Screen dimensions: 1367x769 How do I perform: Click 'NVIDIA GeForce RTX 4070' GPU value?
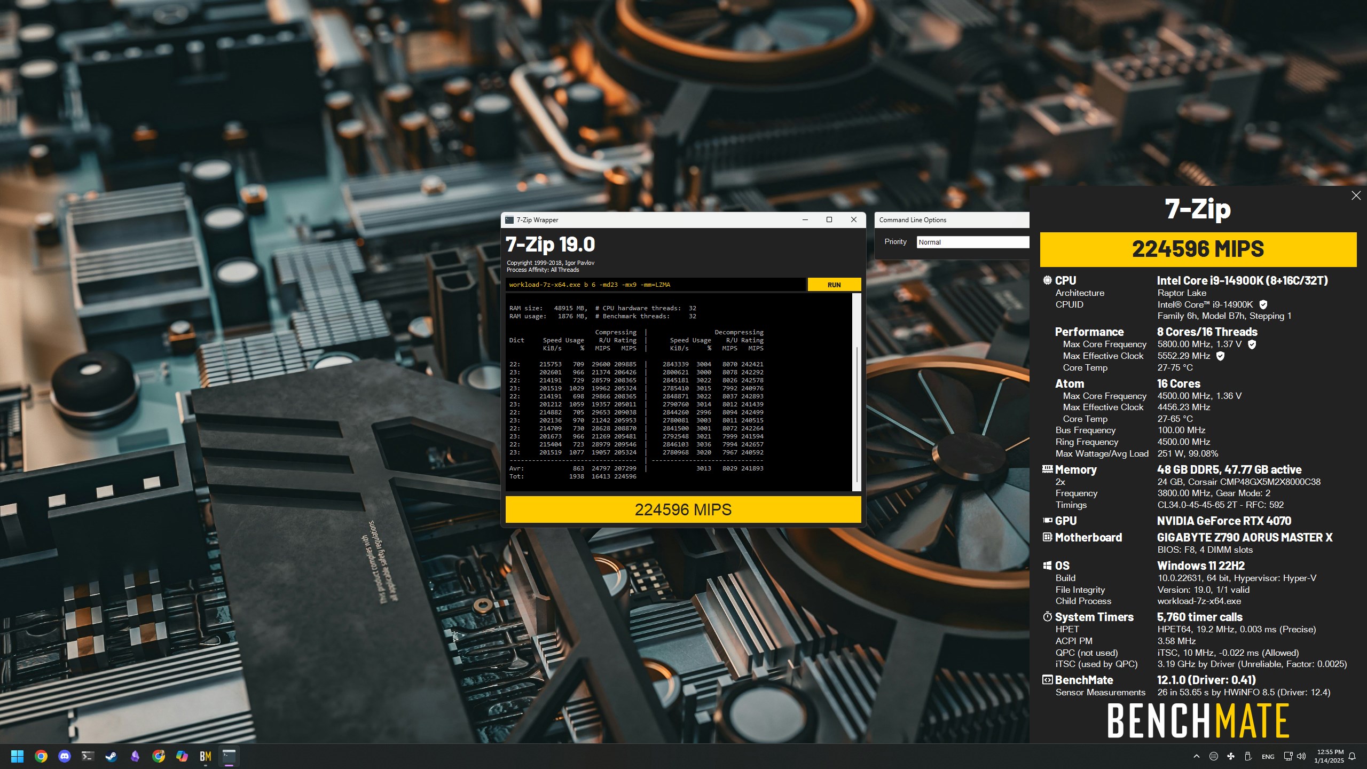coord(1224,521)
